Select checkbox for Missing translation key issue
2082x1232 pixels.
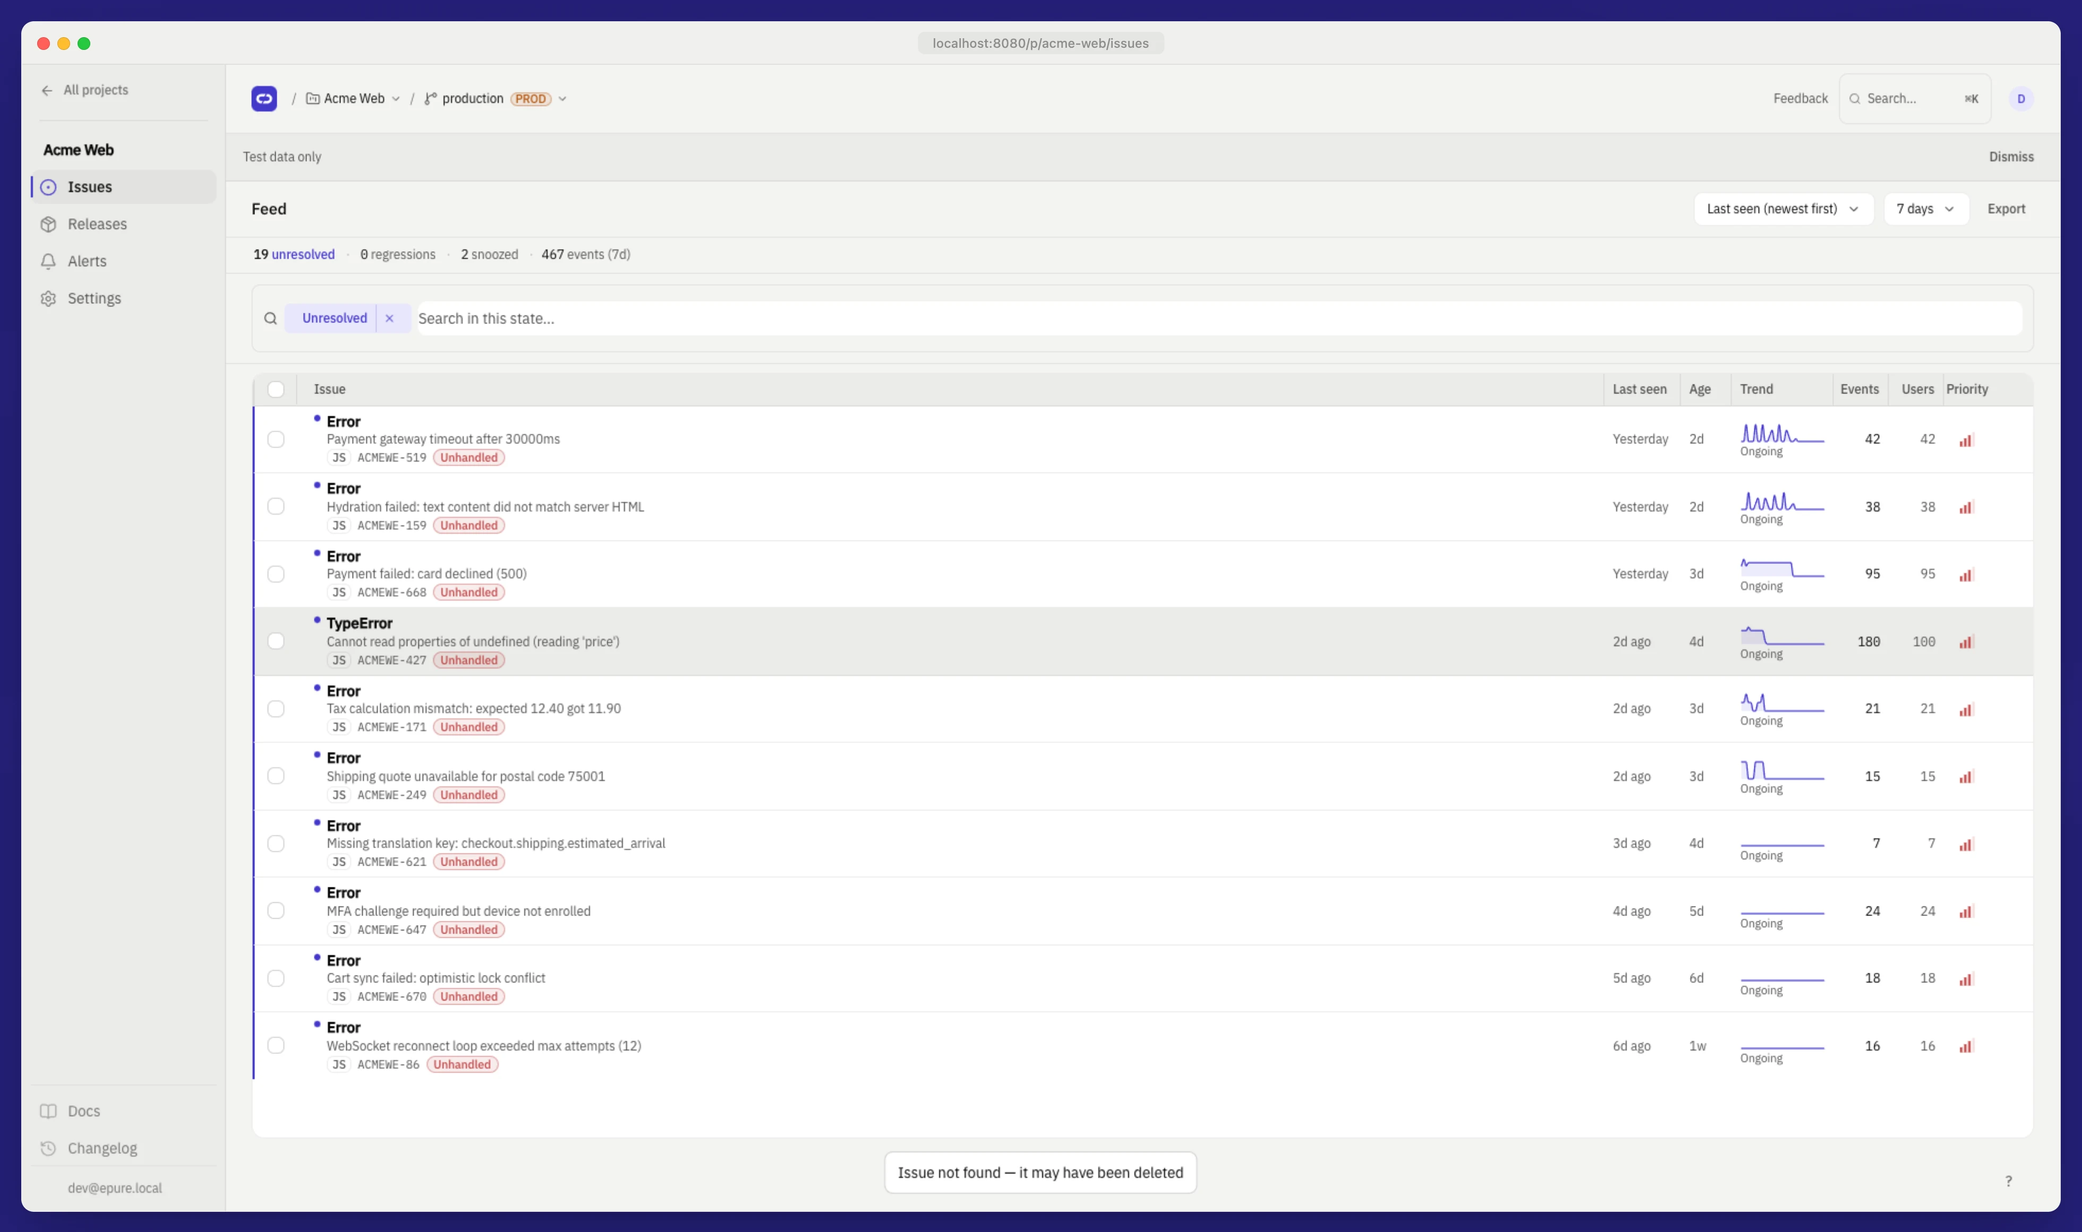click(276, 843)
